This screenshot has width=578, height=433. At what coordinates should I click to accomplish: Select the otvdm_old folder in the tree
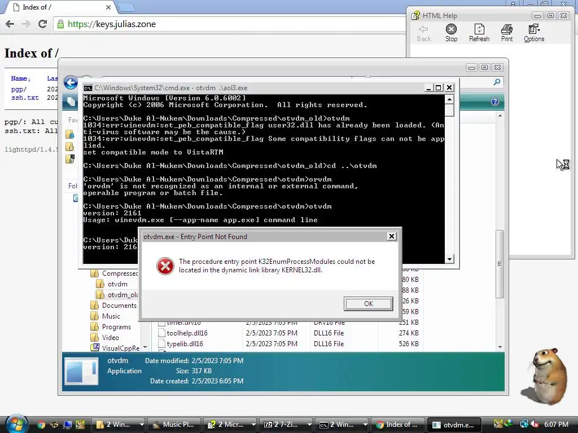[x=117, y=294]
